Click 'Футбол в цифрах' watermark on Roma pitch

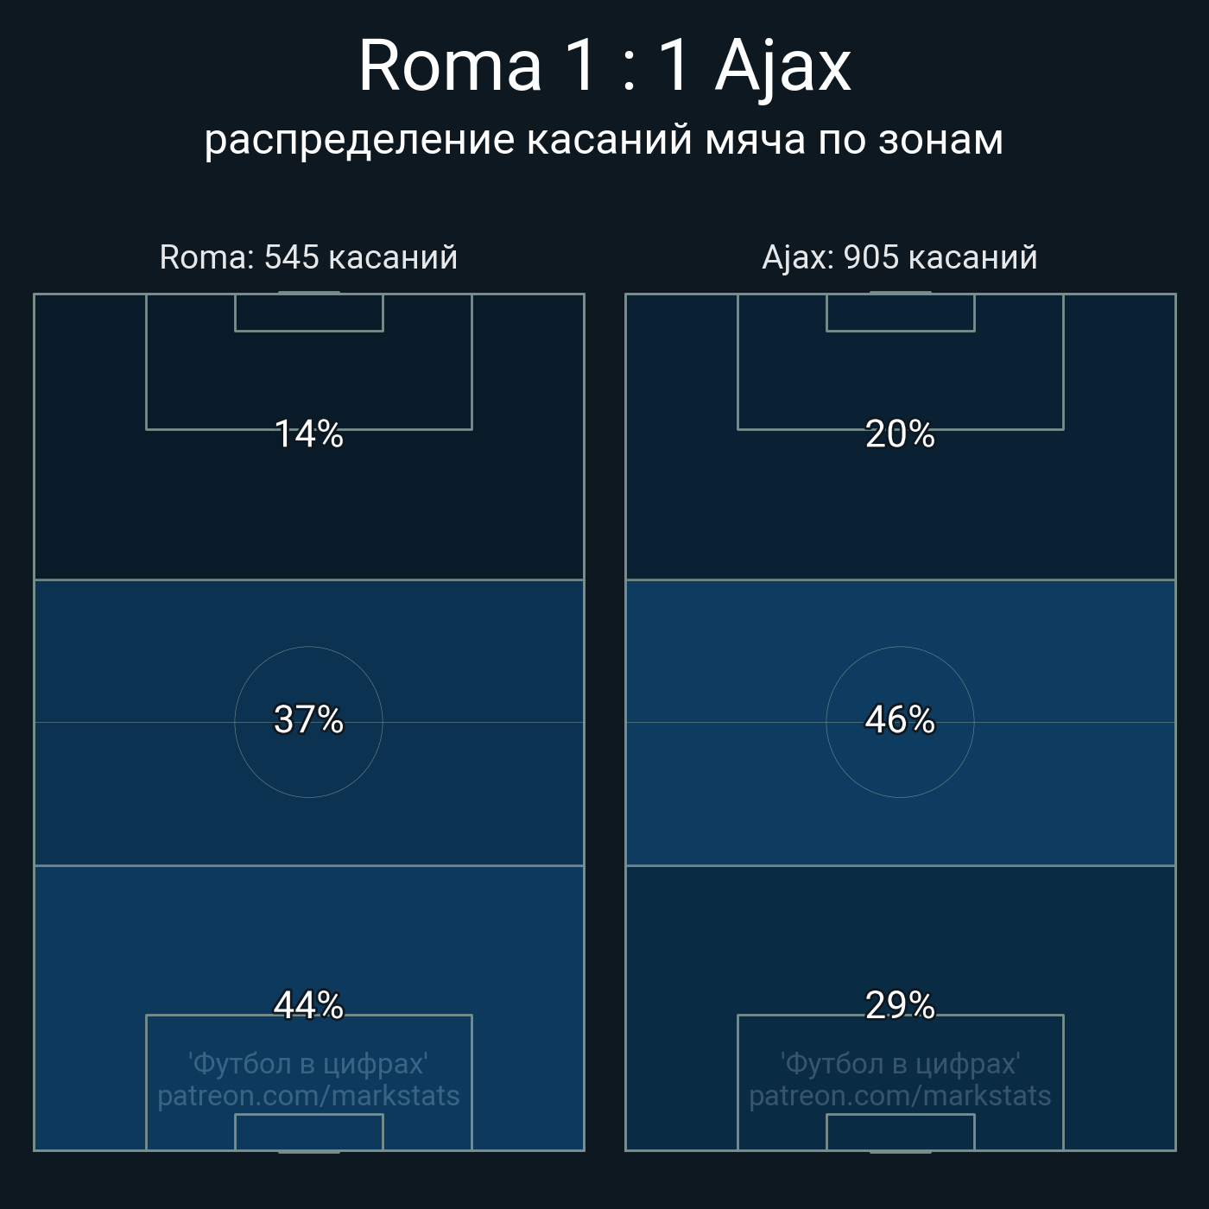(x=308, y=1064)
